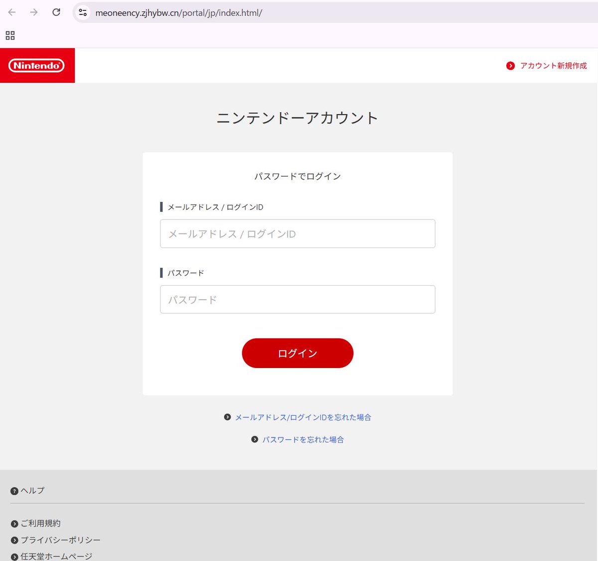Click the Nintendo logo
Image resolution: width=598 pixels, height=561 pixels.
coord(36,65)
